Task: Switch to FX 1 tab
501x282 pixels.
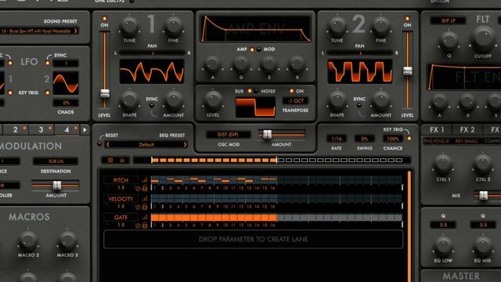Action: point(437,130)
